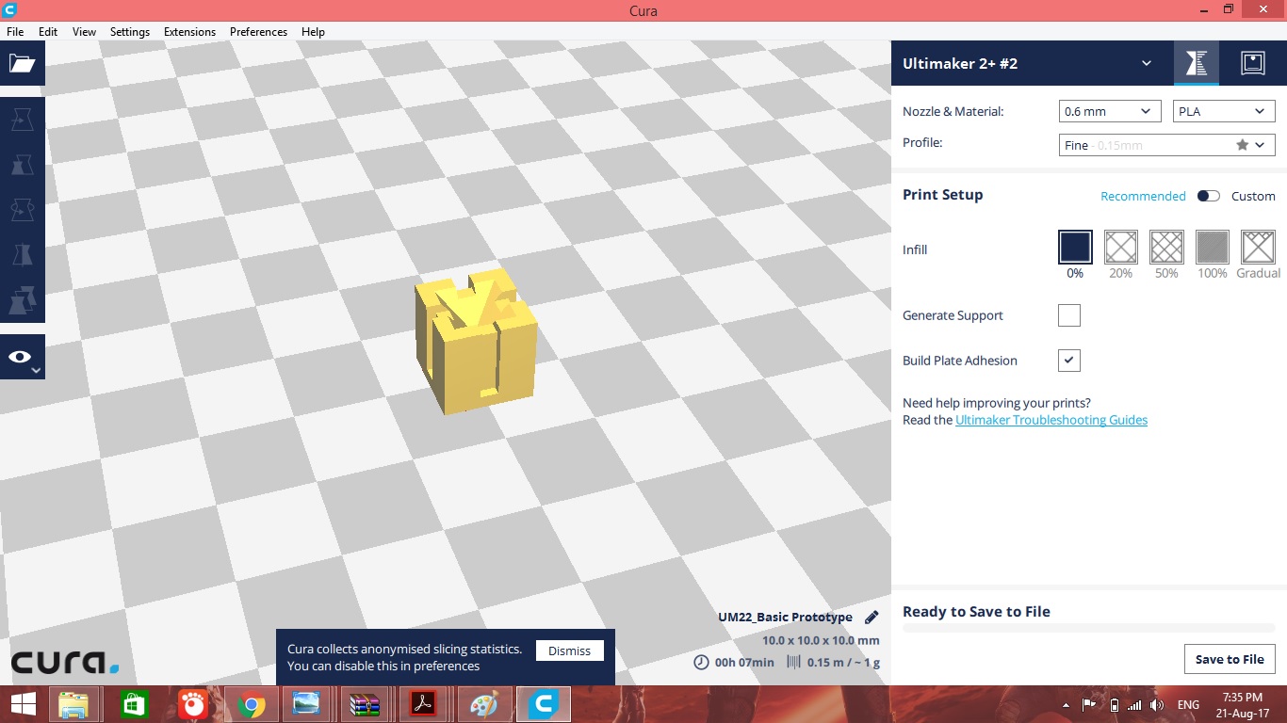Screen dimensions: 1287x723
Task: Select the Scale tool in left toolbar
Action: click(x=22, y=165)
